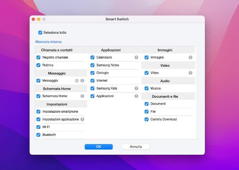Uncheck the Messaggio checkbox
239x170 pixels.
pos(38,80)
